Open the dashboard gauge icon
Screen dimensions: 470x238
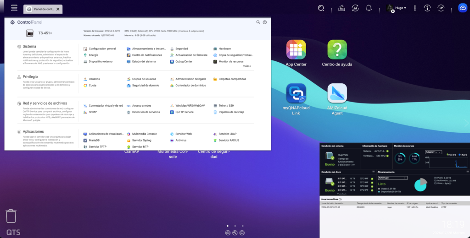[x=441, y=8]
